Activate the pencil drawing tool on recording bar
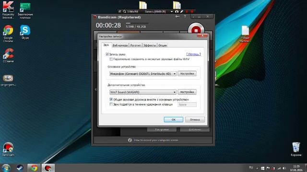The width and height of the screenshot is (307, 172). point(182,11)
